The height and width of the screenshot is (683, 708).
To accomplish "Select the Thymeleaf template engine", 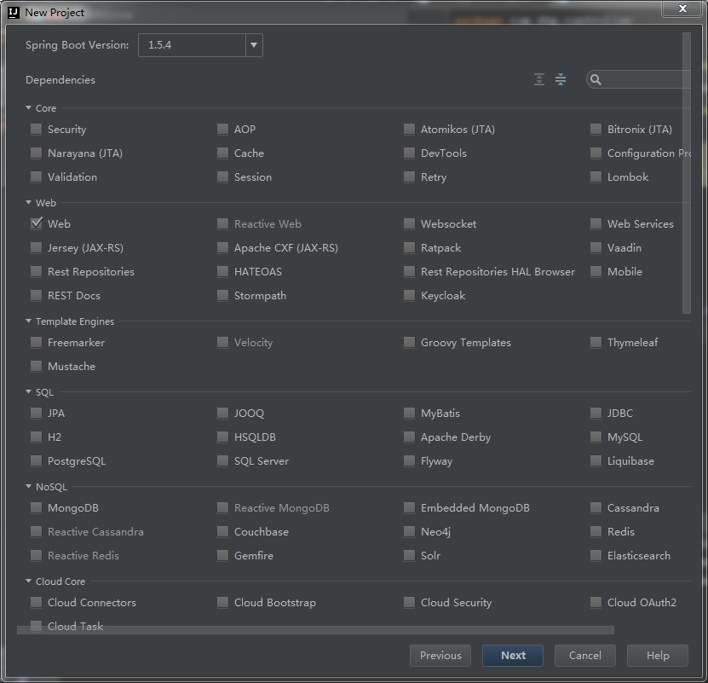I will [x=596, y=343].
